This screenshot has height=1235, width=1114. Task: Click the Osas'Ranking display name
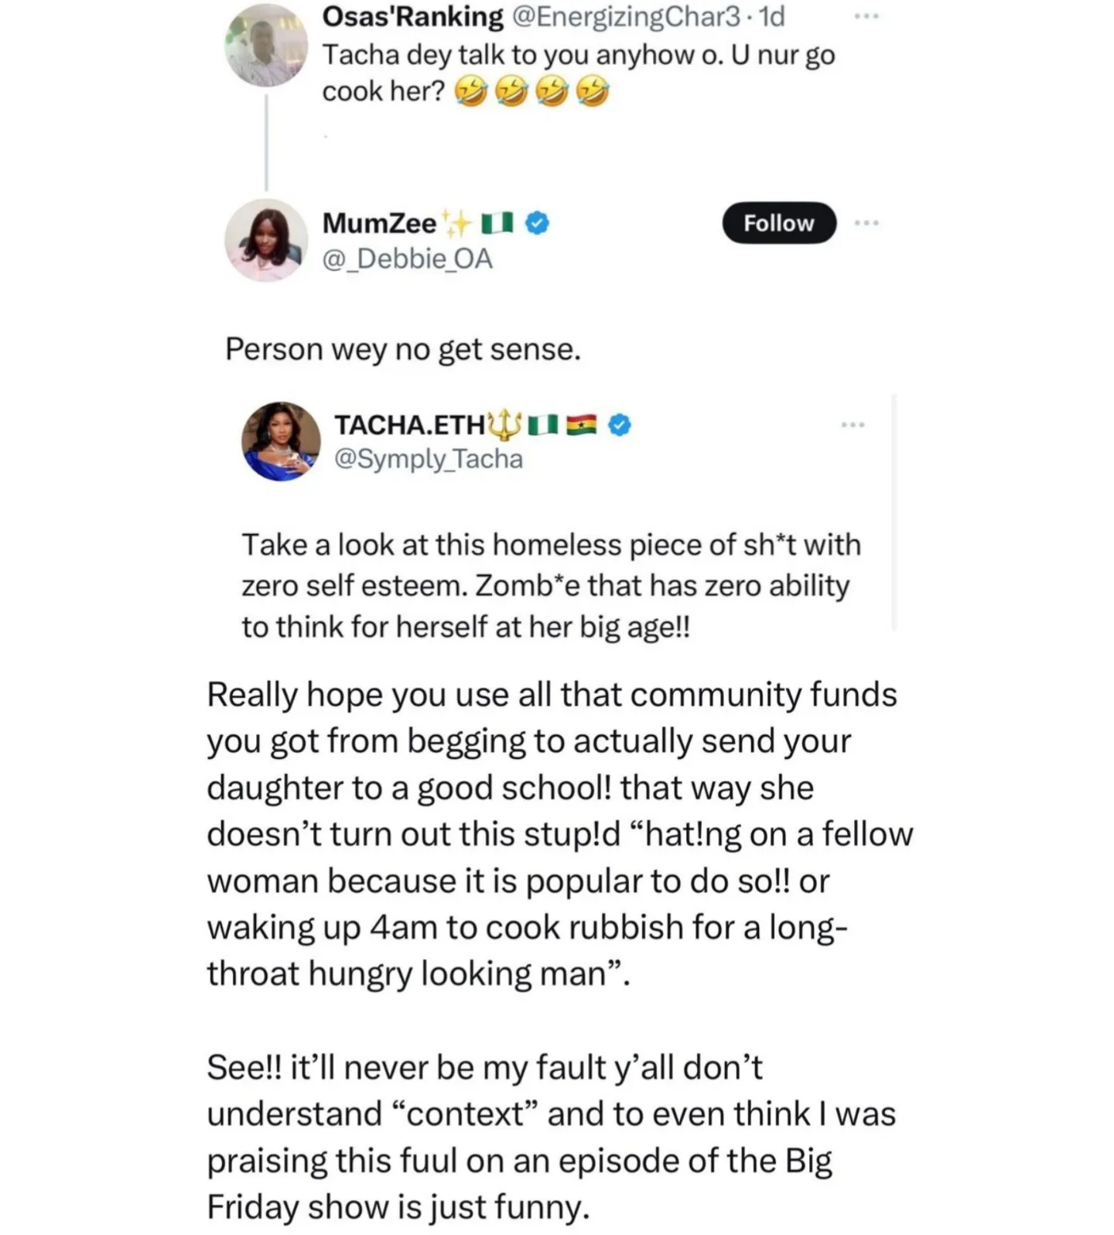[x=412, y=16]
